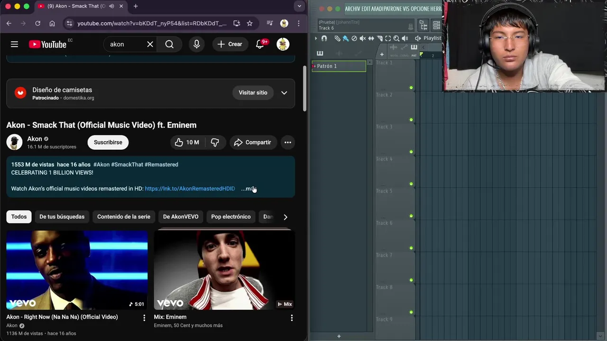Open options menu for Akon Right Now video
This screenshot has width=607, height=341.
(x=144, y=318)
